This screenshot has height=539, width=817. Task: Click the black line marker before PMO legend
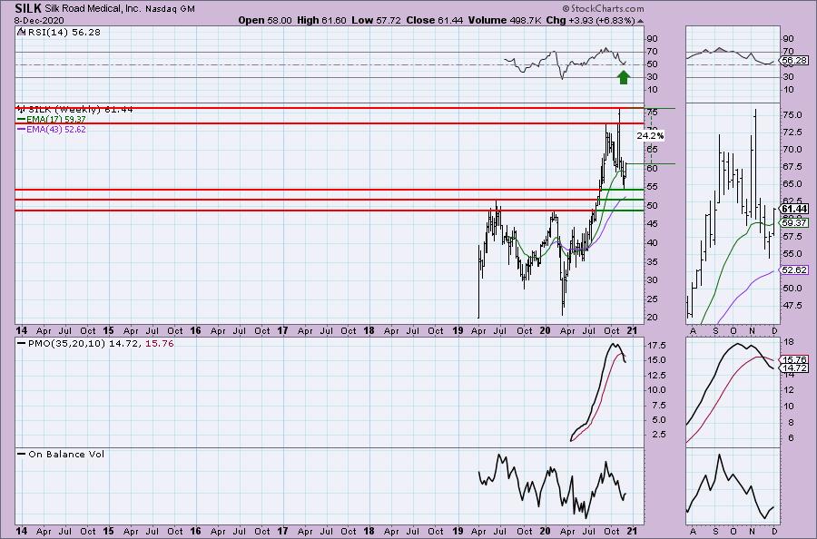(22, 344)
